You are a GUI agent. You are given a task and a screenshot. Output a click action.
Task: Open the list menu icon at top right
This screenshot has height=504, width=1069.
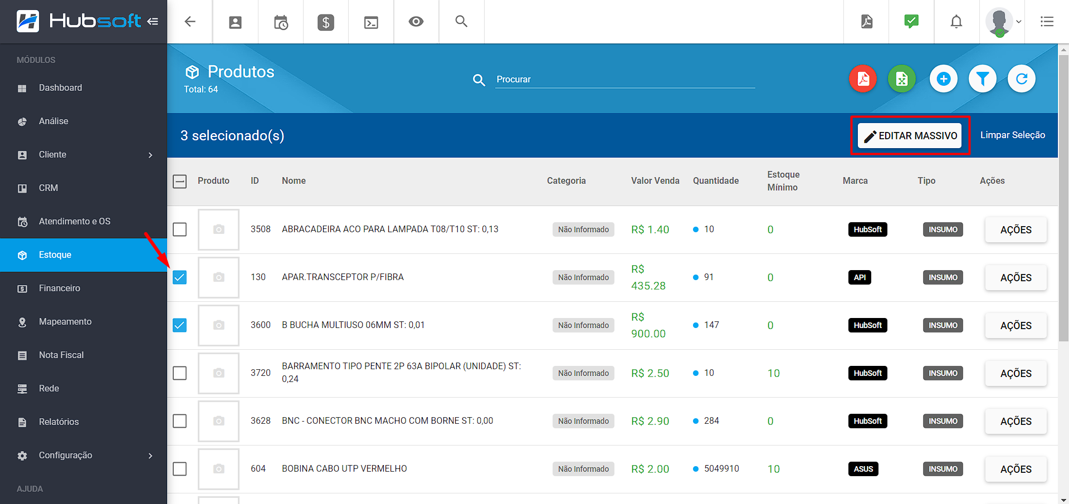coord(1047,22)
